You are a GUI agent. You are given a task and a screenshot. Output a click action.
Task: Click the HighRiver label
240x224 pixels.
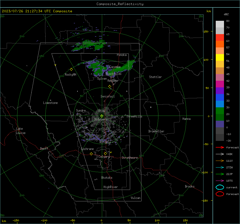[x=111, y=187]
